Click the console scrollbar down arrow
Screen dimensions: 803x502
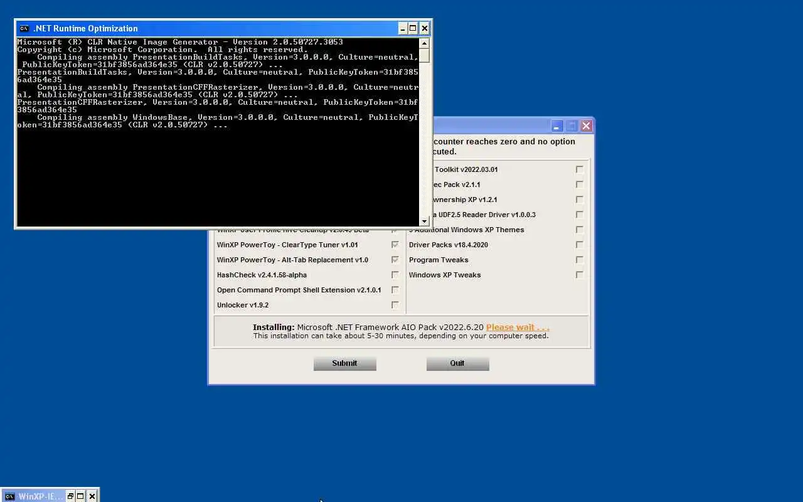click(x=425, y=221)
